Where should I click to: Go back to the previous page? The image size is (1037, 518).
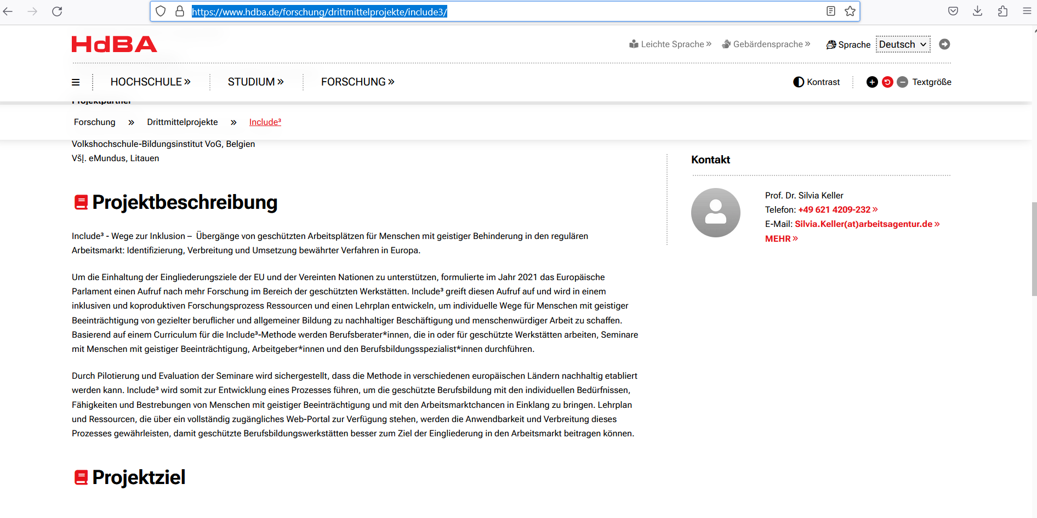pyautogui.click(x=8, y=11)
